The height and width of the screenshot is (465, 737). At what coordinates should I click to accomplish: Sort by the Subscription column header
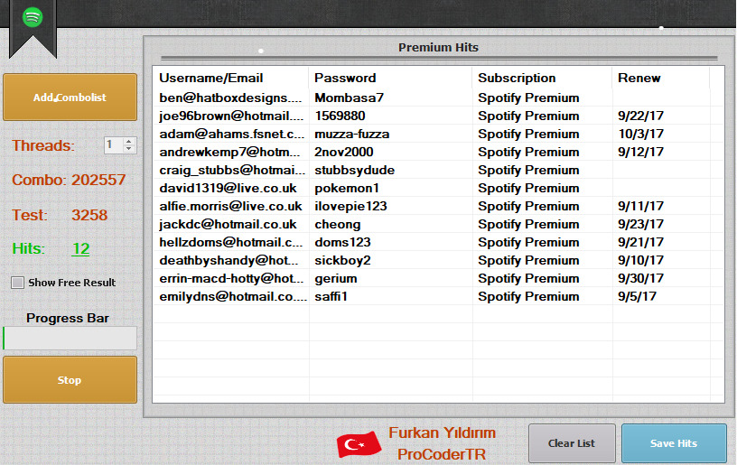pyautogui.click(x=542, y=78)
